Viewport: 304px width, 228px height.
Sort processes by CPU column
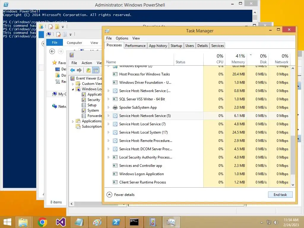point(214,59)
